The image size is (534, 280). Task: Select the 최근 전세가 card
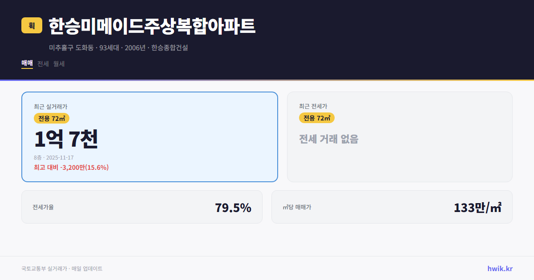point(400,136)
